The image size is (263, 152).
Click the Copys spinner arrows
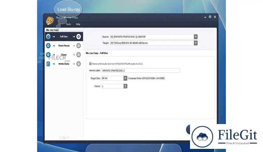tap(125, 86)
